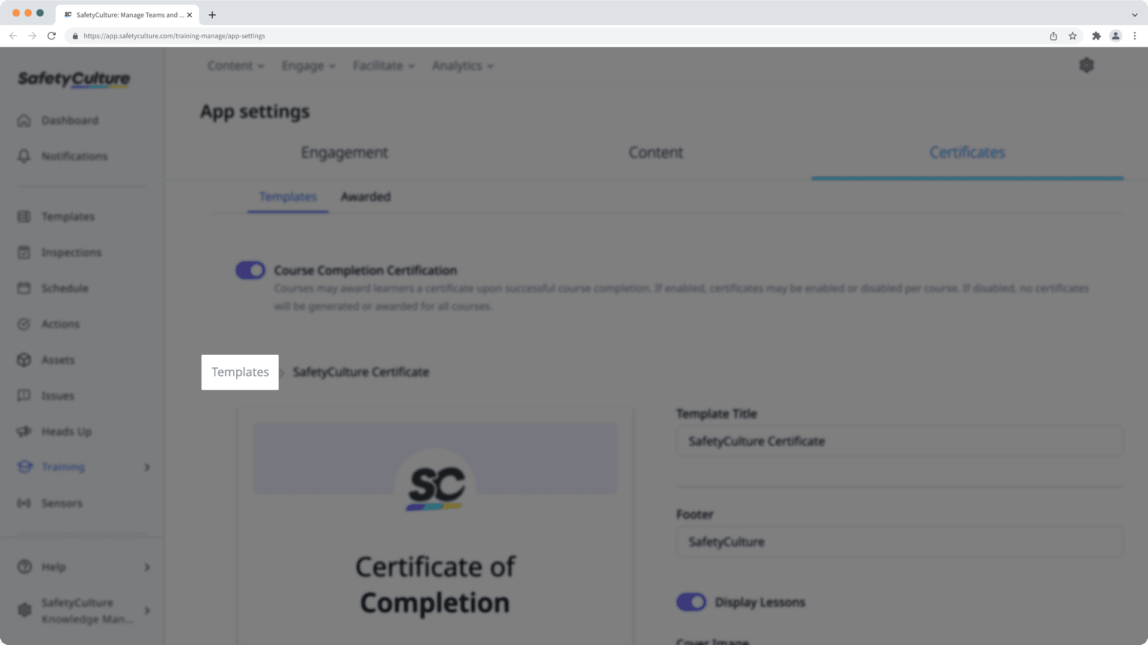Click the SafetyCulture logo
Viewport: 1148px width, 645px height.
tap(74, 79)
